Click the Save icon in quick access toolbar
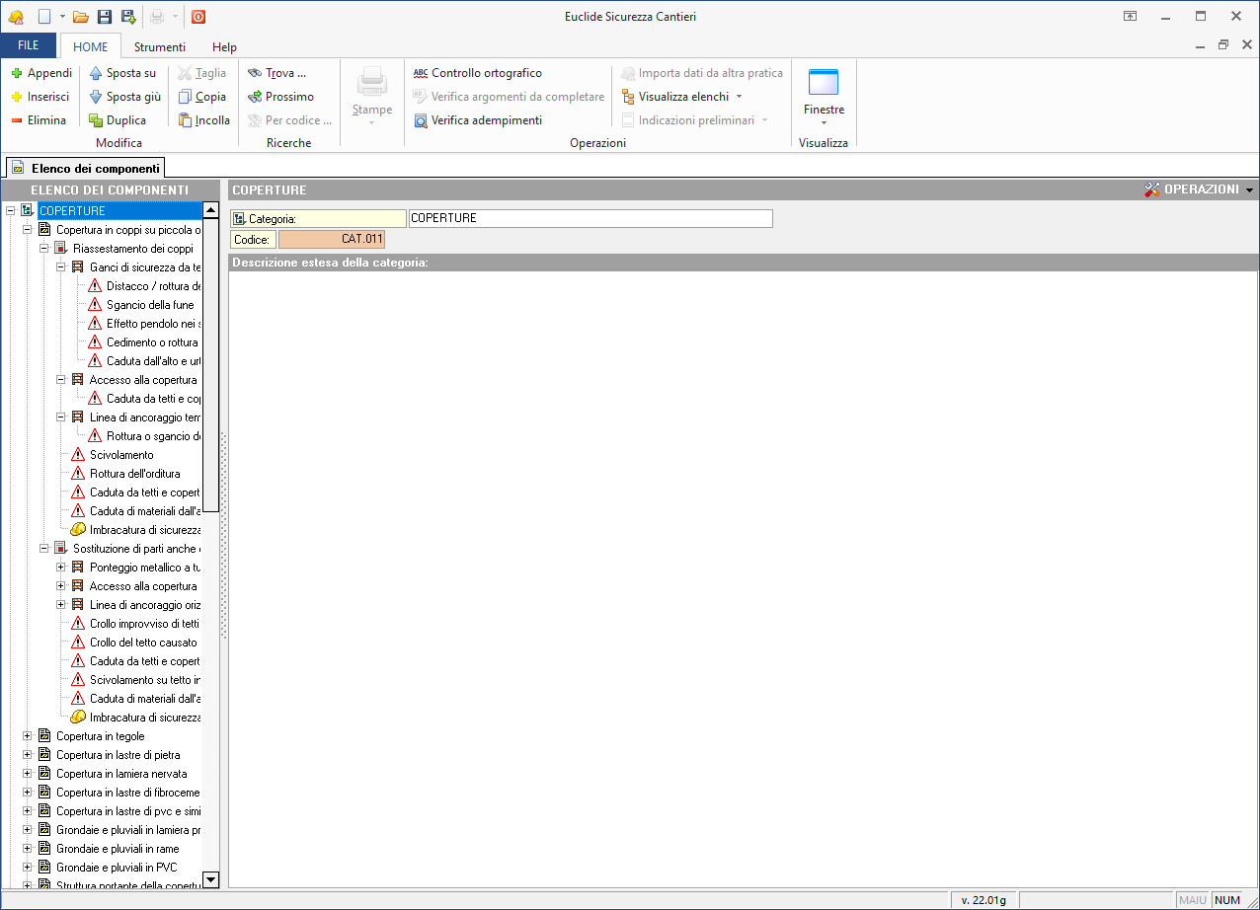 point(105,17)
